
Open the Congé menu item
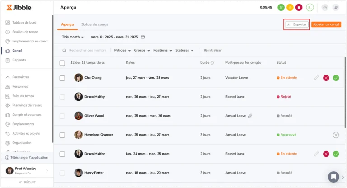tap(14, 51)
